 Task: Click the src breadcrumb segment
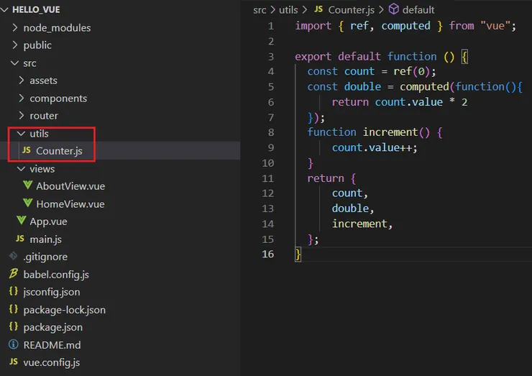click(260, 10)
